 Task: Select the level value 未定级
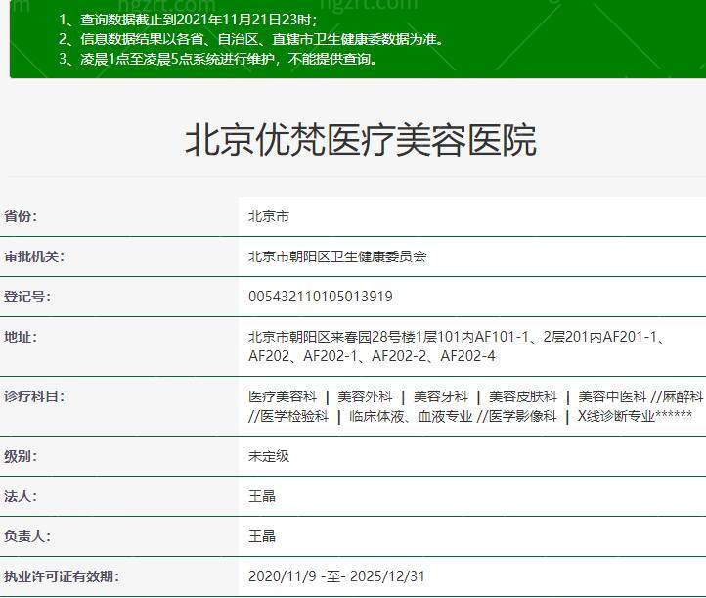click(269, 456)
